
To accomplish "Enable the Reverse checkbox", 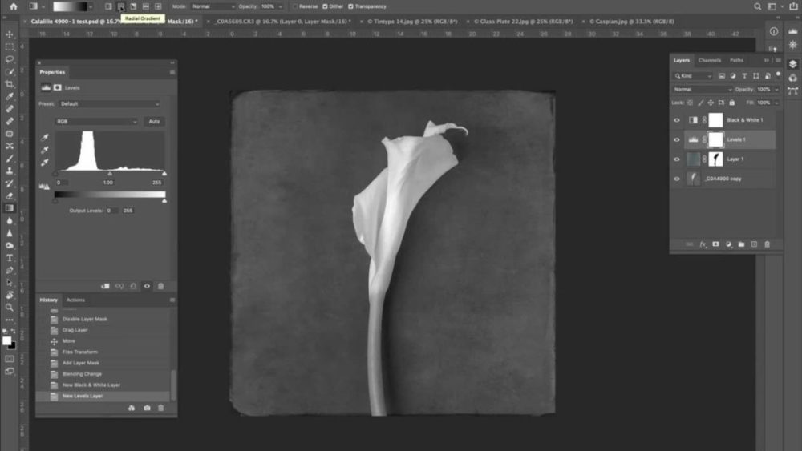I will pos(294,6).
